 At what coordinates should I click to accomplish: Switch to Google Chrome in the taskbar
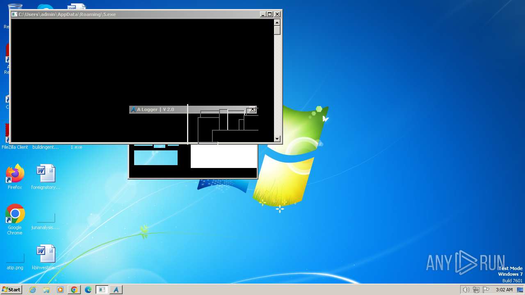74,290
